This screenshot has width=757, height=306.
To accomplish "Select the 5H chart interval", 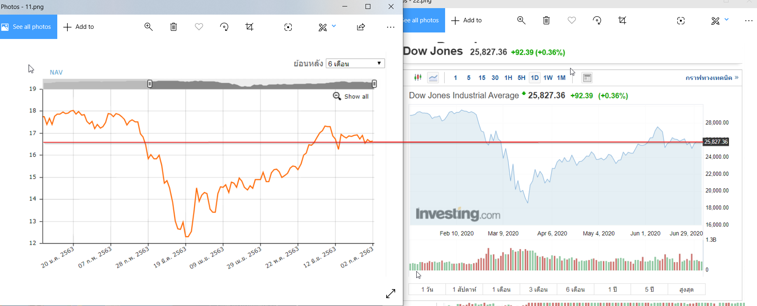I will [521, 78].
